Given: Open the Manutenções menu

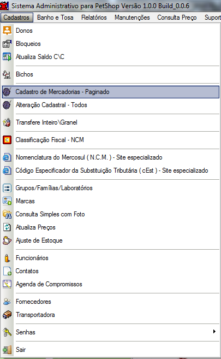Looking at the screenshot, I should pyautogui.click(x=132, y=17).
